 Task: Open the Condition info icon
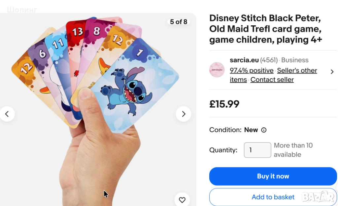click(264, 130)
